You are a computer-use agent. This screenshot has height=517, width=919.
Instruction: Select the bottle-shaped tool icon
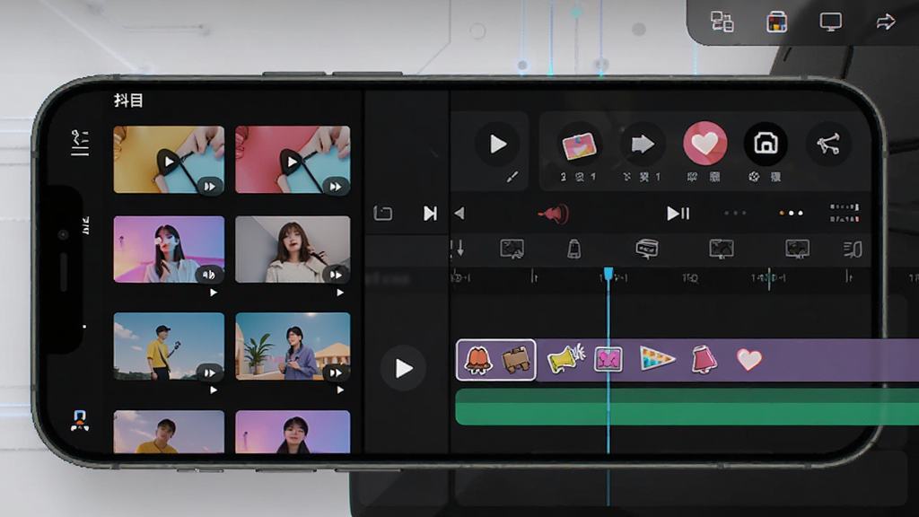573,250
